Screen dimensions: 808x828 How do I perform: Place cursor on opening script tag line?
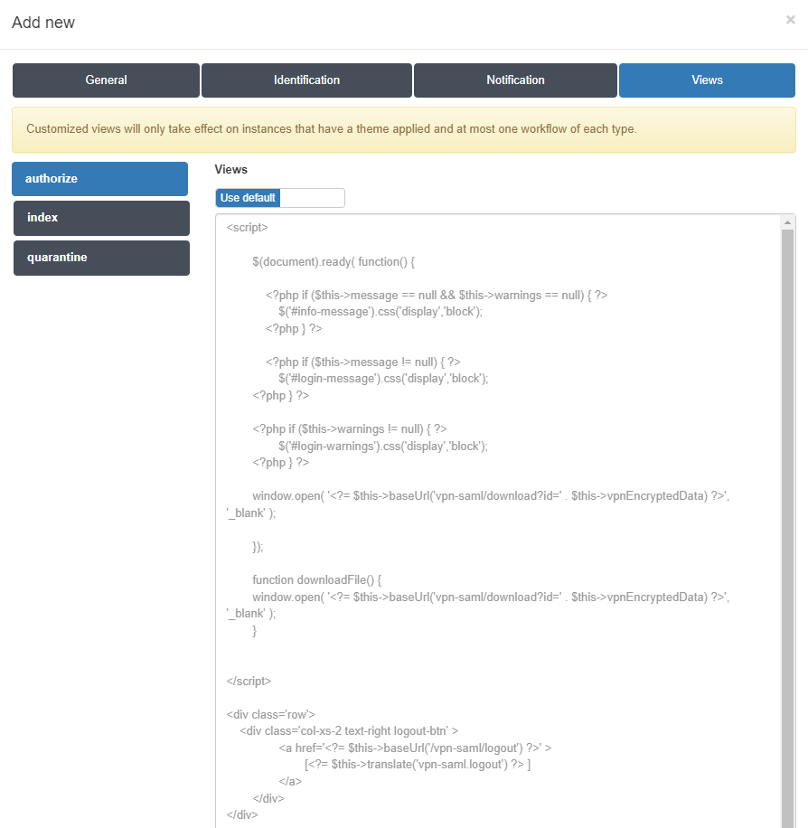[x=248, y=228]
